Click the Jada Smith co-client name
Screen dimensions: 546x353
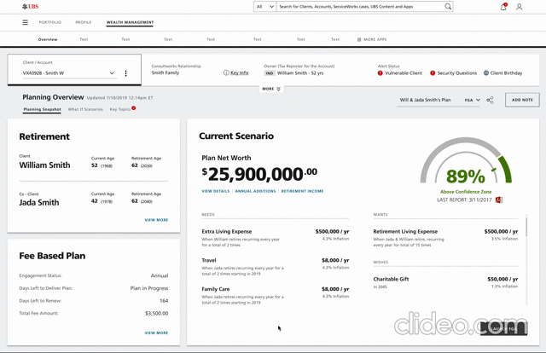39,203
